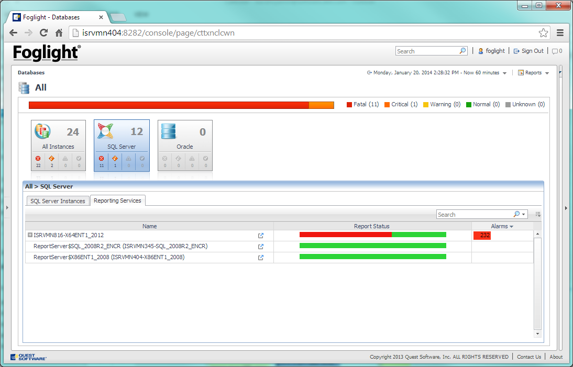Click the red Fatal segment of status bar
This screenshot has height=367, width=573.
169,105
